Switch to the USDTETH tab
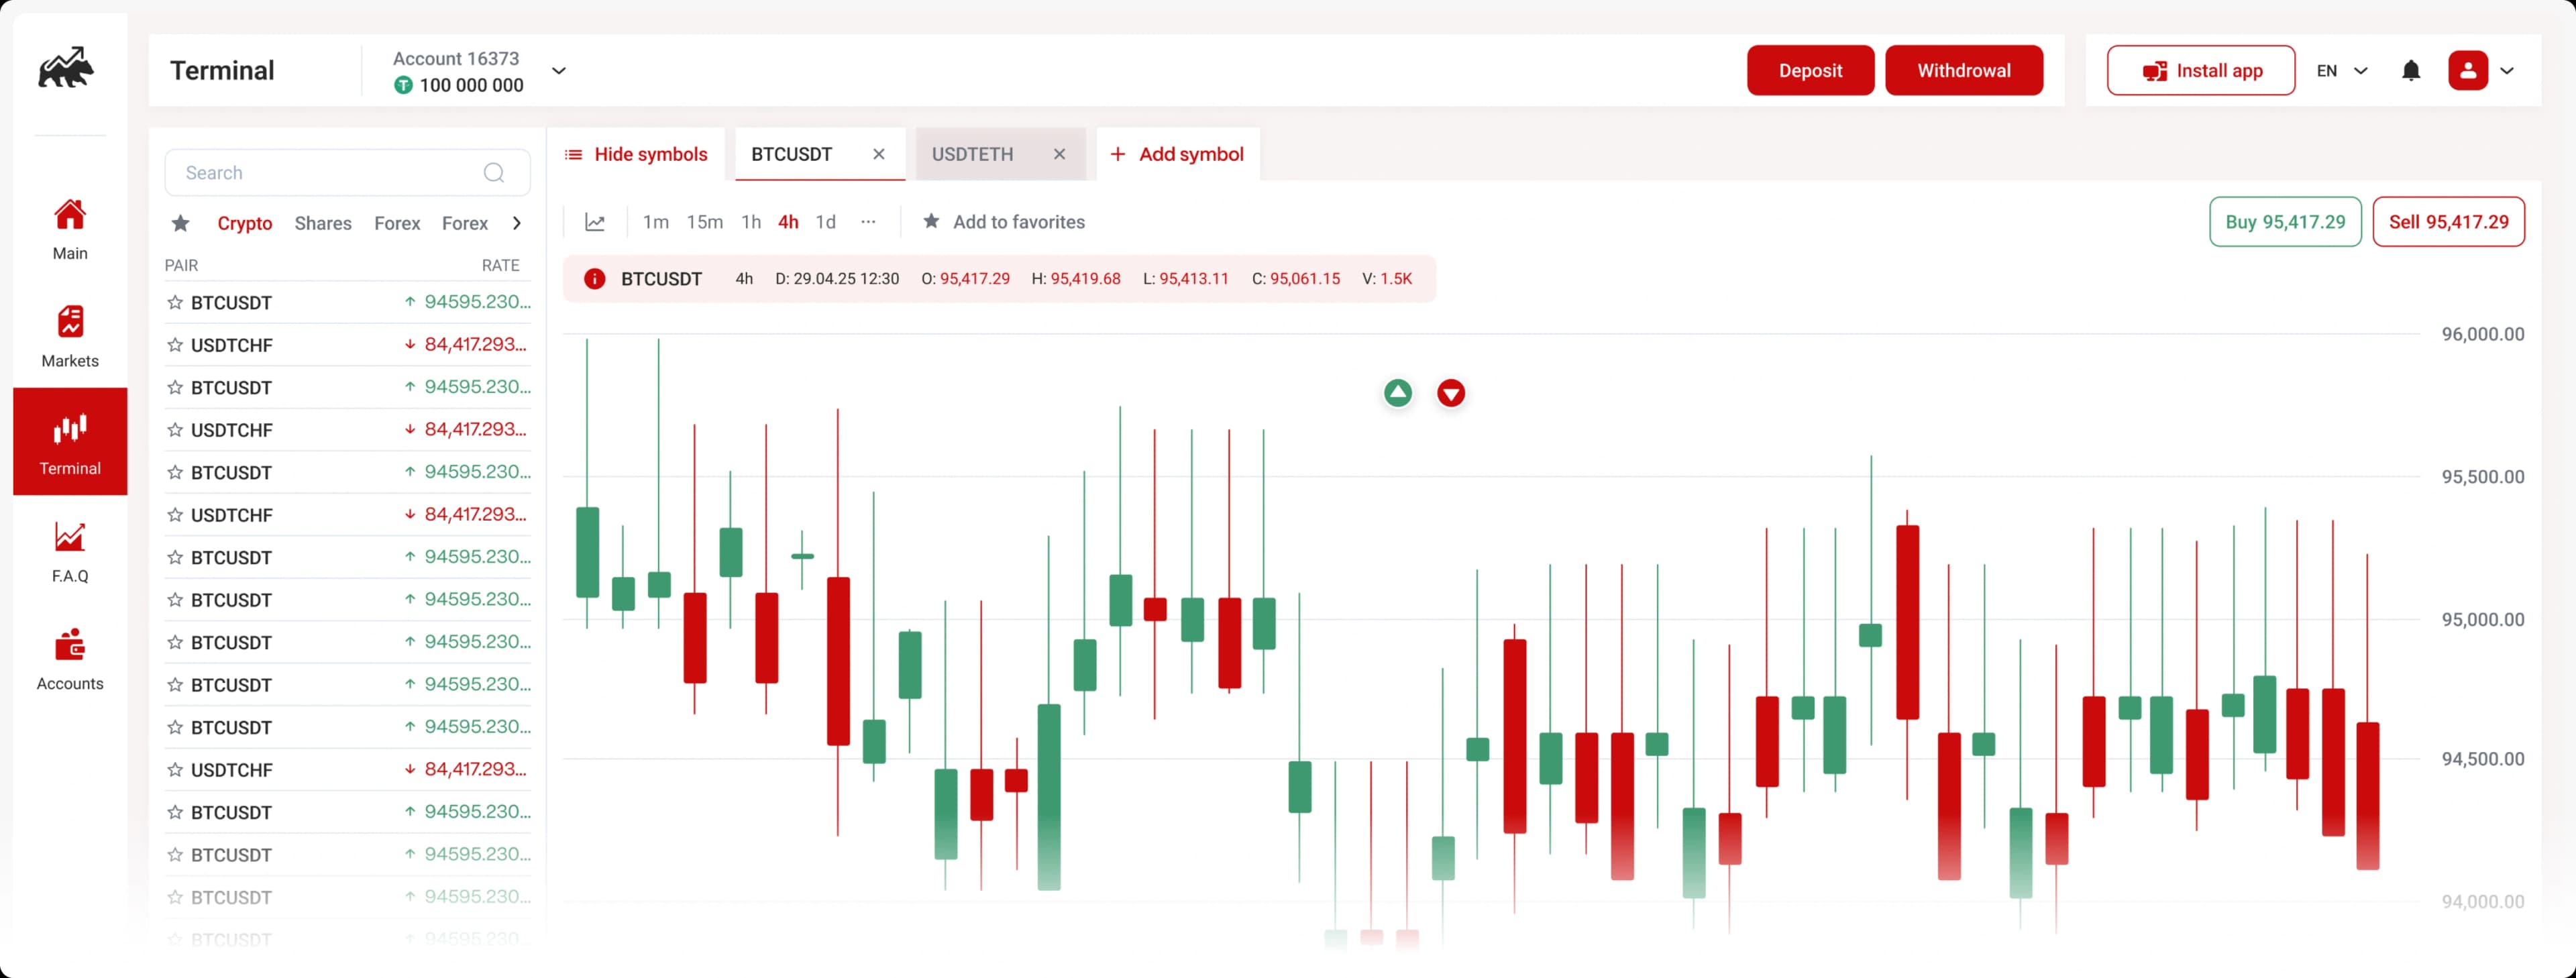The height and width of the screenshot is (978, 2576). pyautogui.click(x=971, y=154)
